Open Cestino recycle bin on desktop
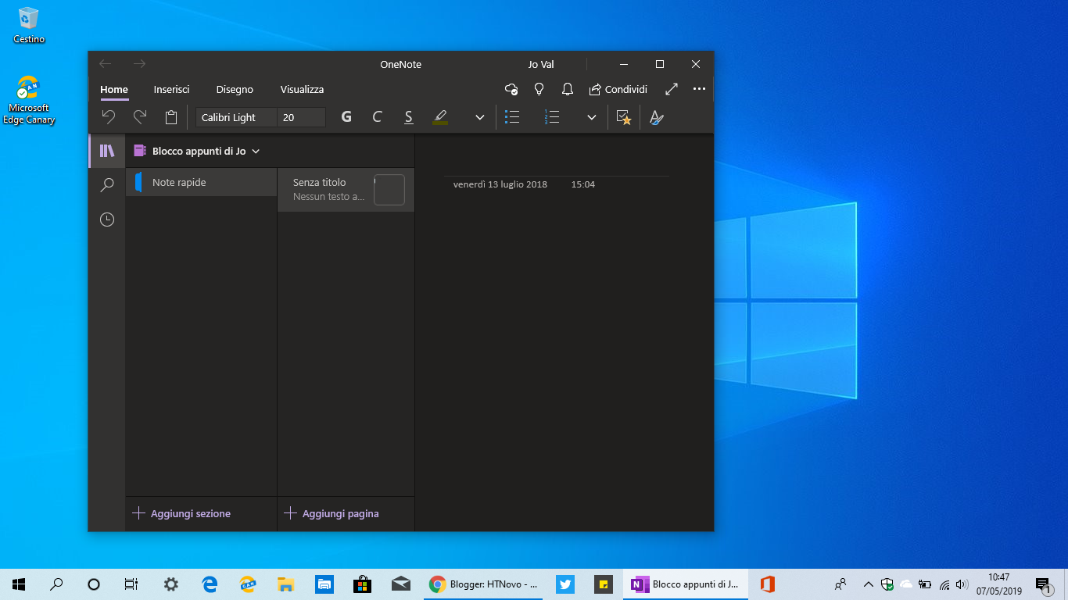 [29, 25]
